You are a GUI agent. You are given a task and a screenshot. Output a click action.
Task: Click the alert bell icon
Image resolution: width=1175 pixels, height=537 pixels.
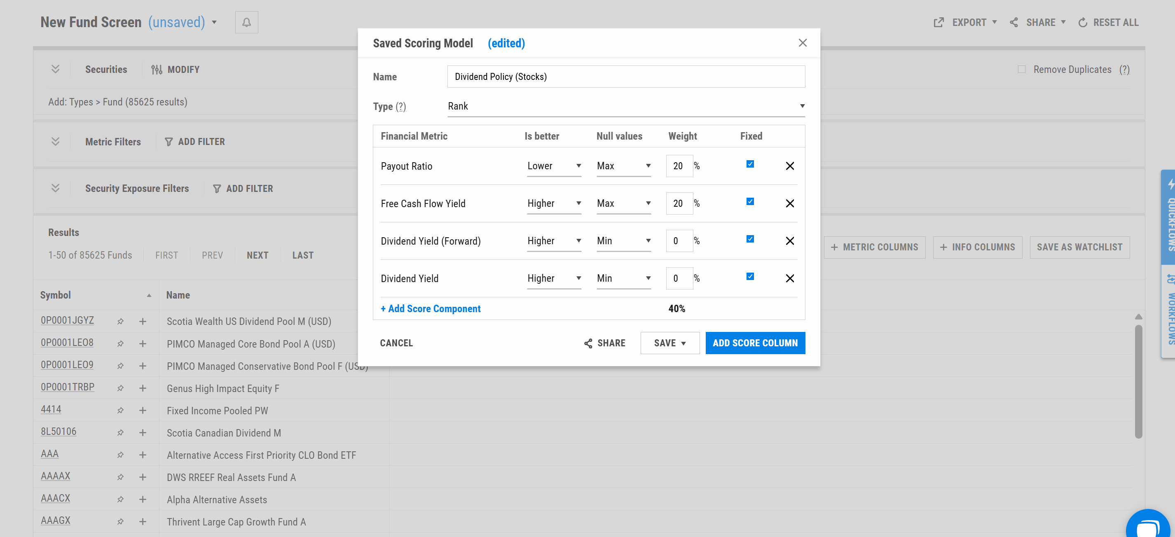[246, 22]
